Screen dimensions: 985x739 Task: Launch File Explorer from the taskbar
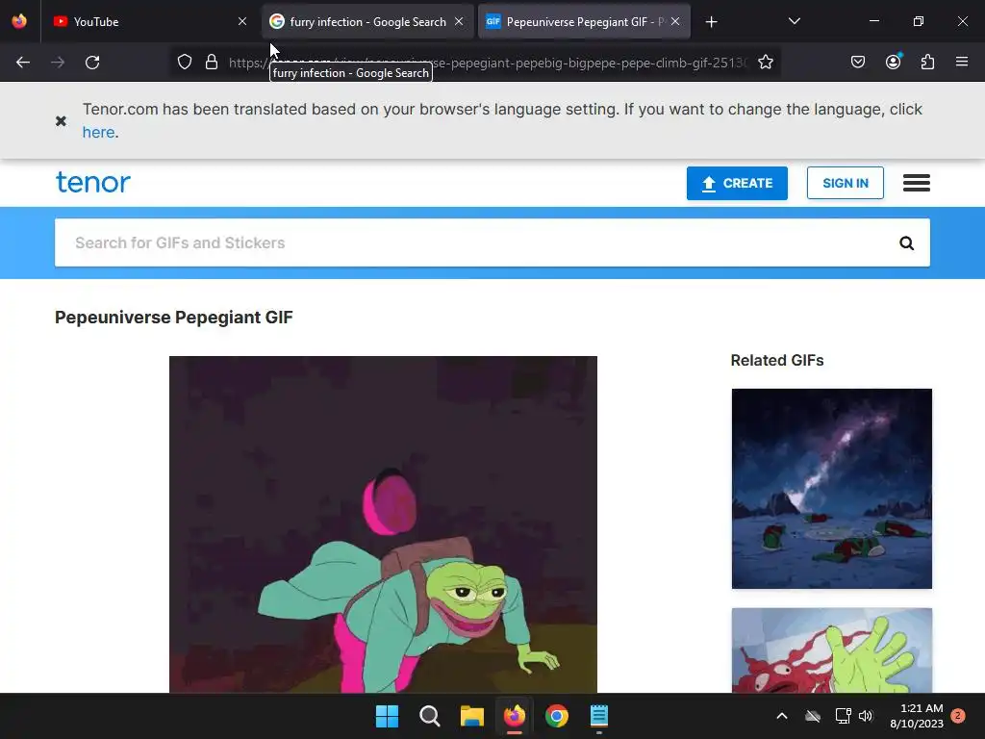pos(471,716)
